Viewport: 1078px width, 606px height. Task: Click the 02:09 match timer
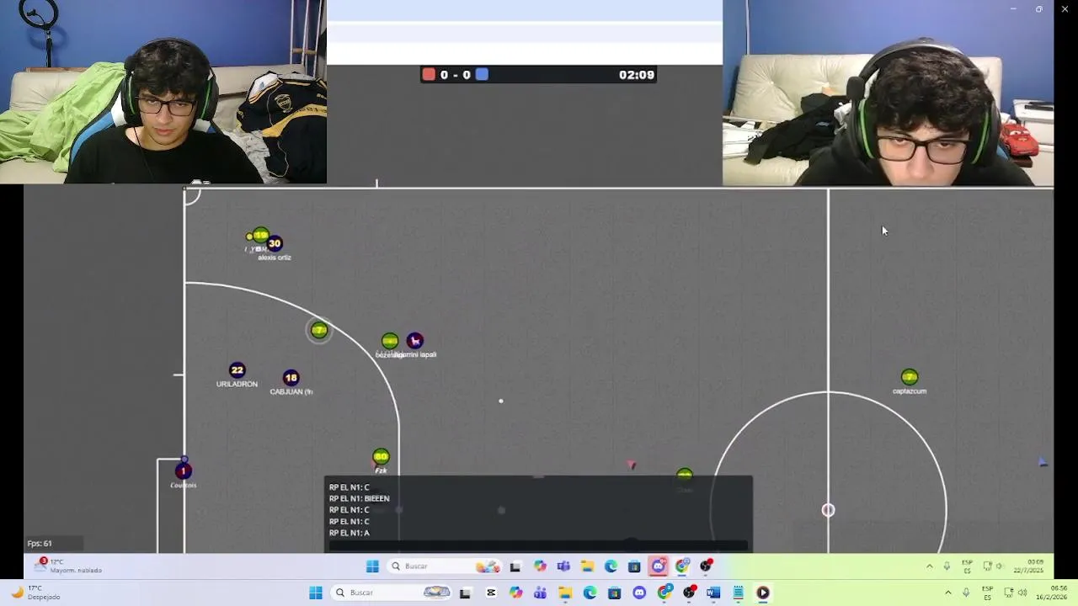point(637,75)
